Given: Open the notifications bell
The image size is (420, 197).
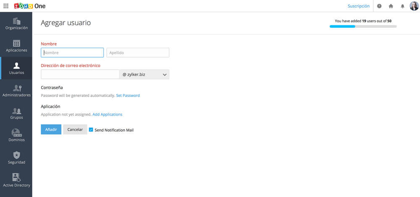Looking at the screenshot, I should pos(402,6).
